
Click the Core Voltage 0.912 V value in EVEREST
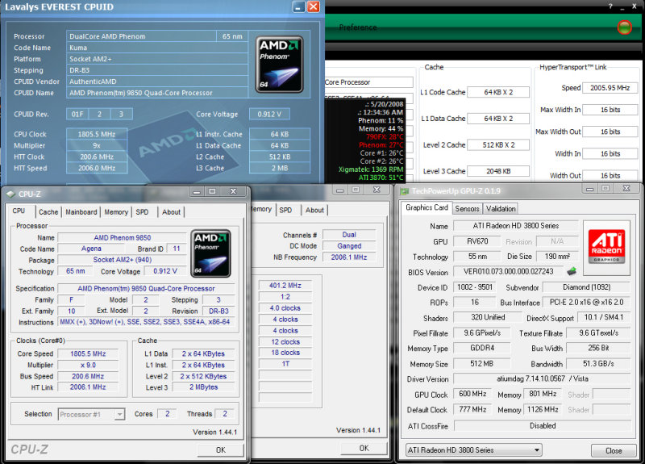[x=269, y=114]
